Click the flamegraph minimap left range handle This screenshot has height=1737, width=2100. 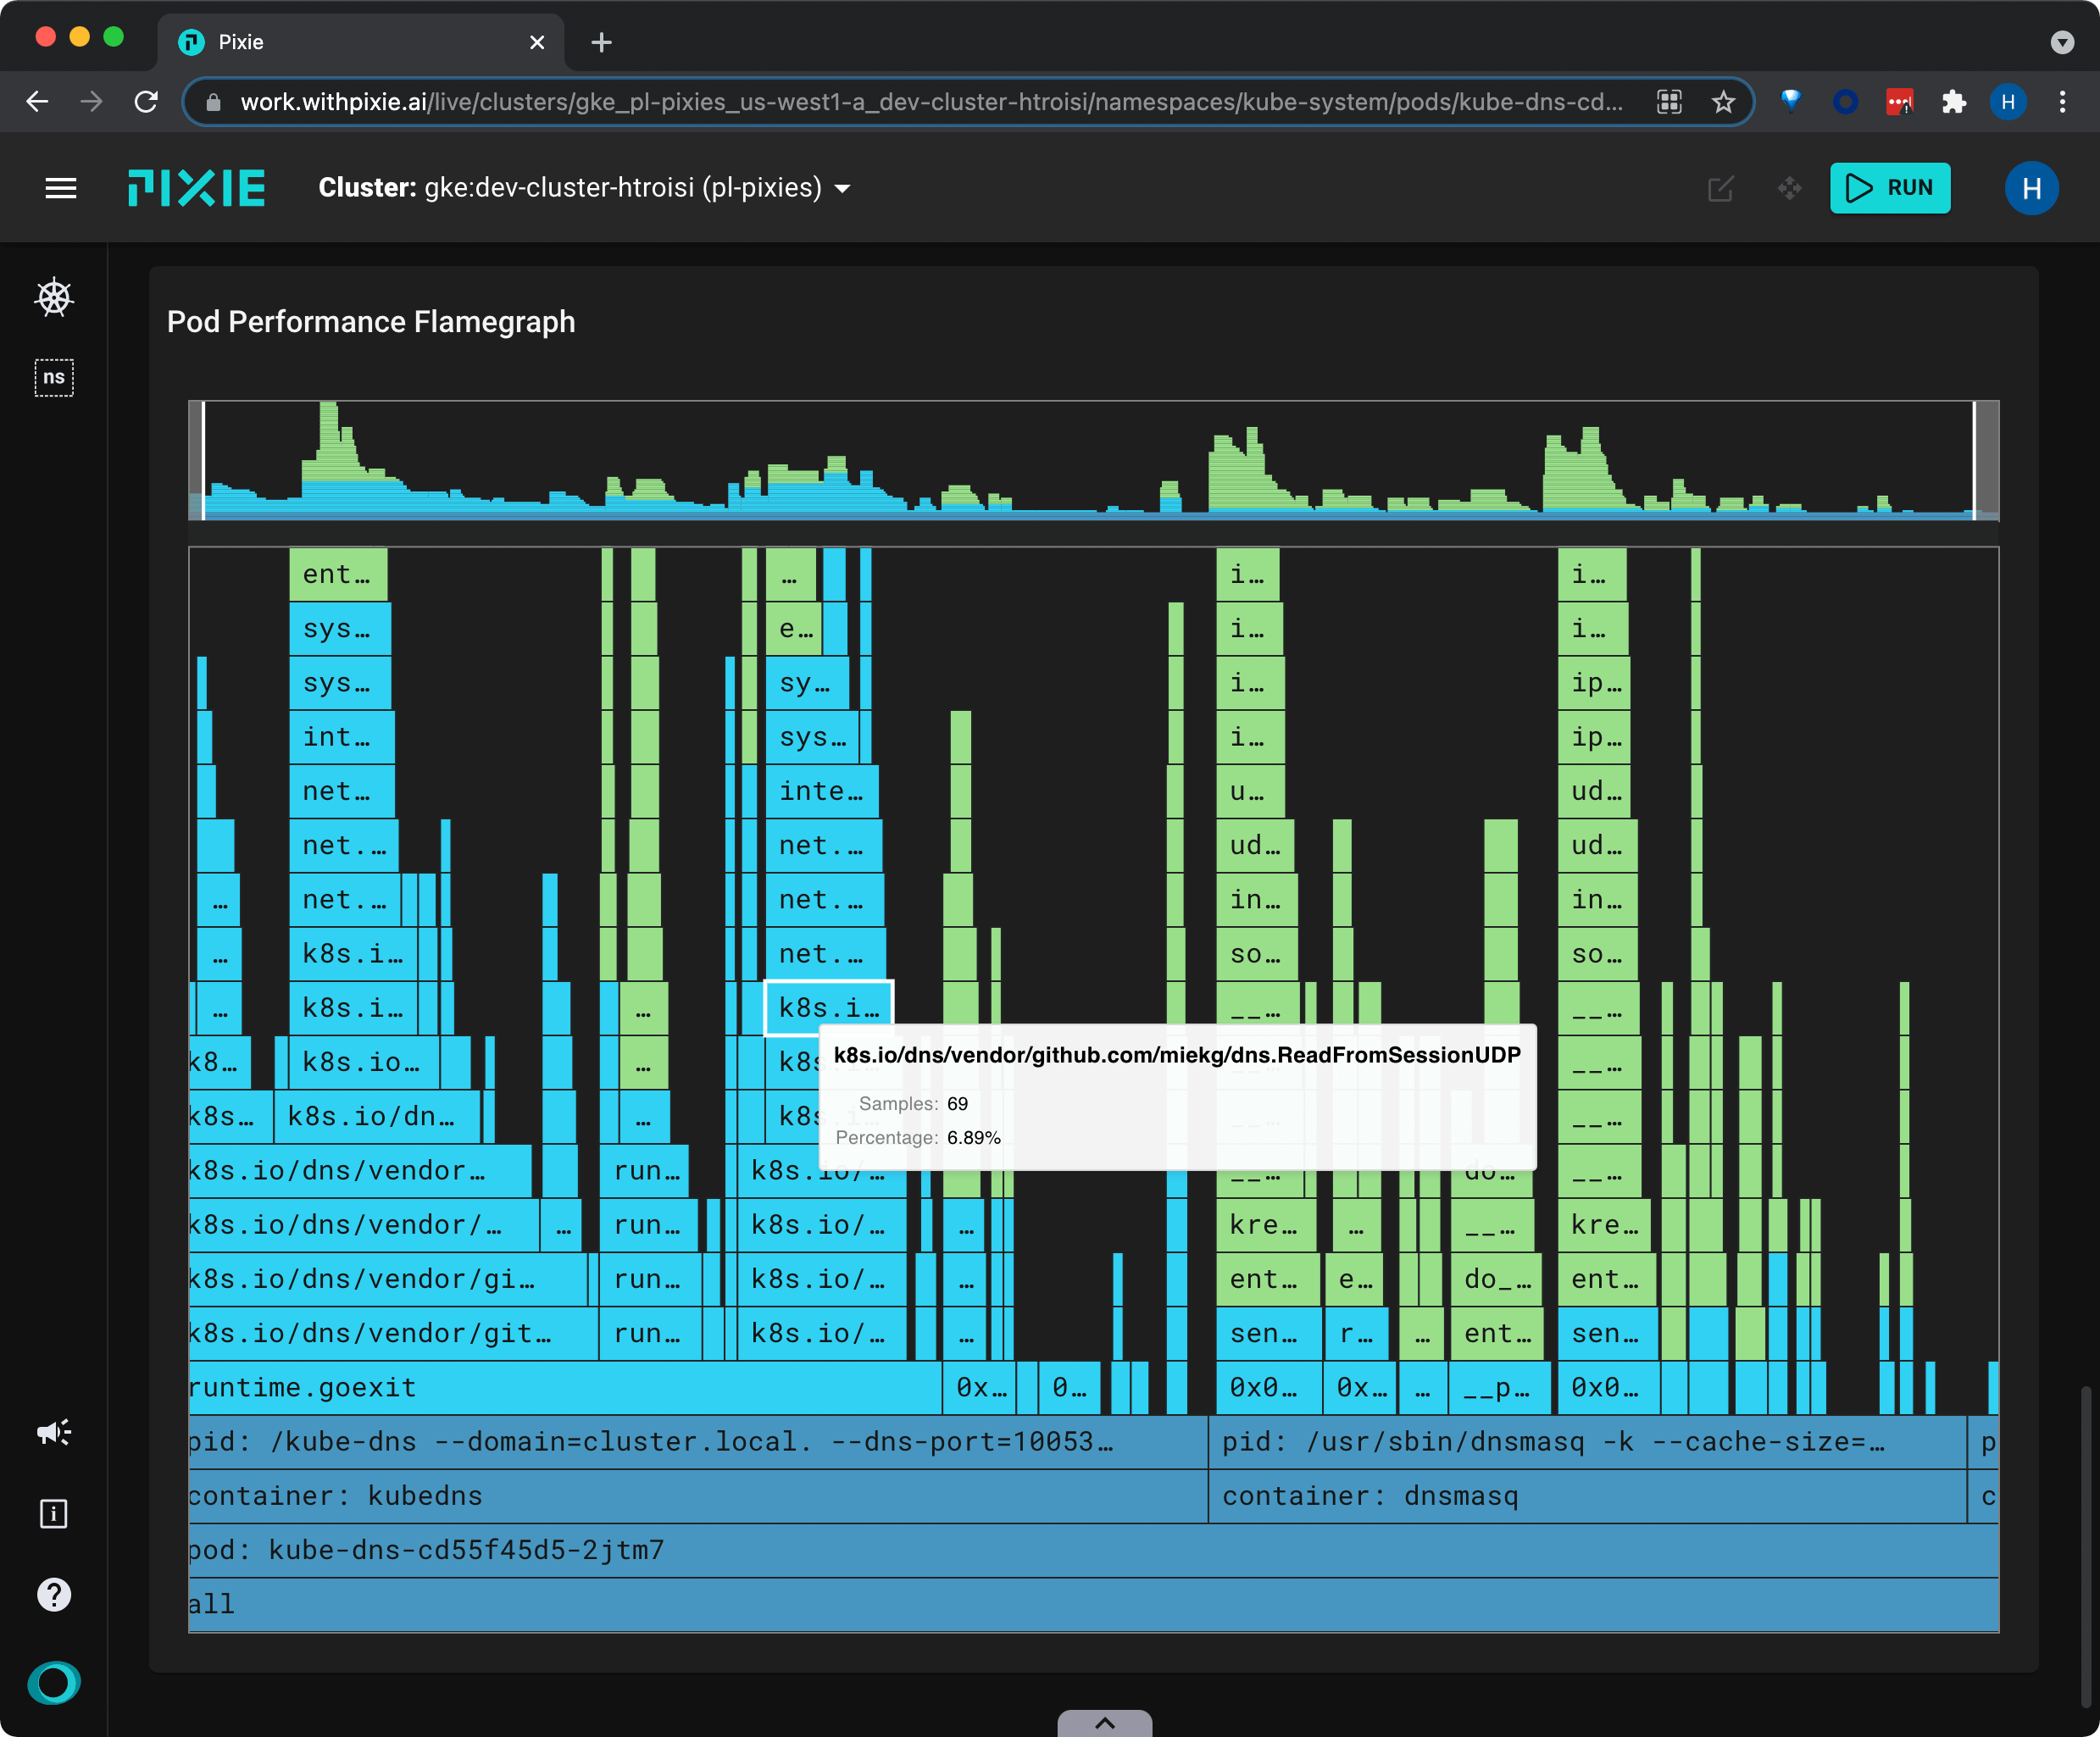click(203, 460)
